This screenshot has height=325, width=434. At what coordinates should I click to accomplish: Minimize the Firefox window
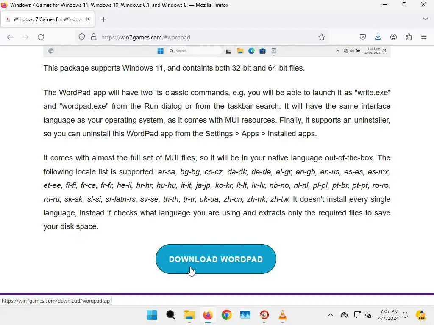tap(385, 4)
